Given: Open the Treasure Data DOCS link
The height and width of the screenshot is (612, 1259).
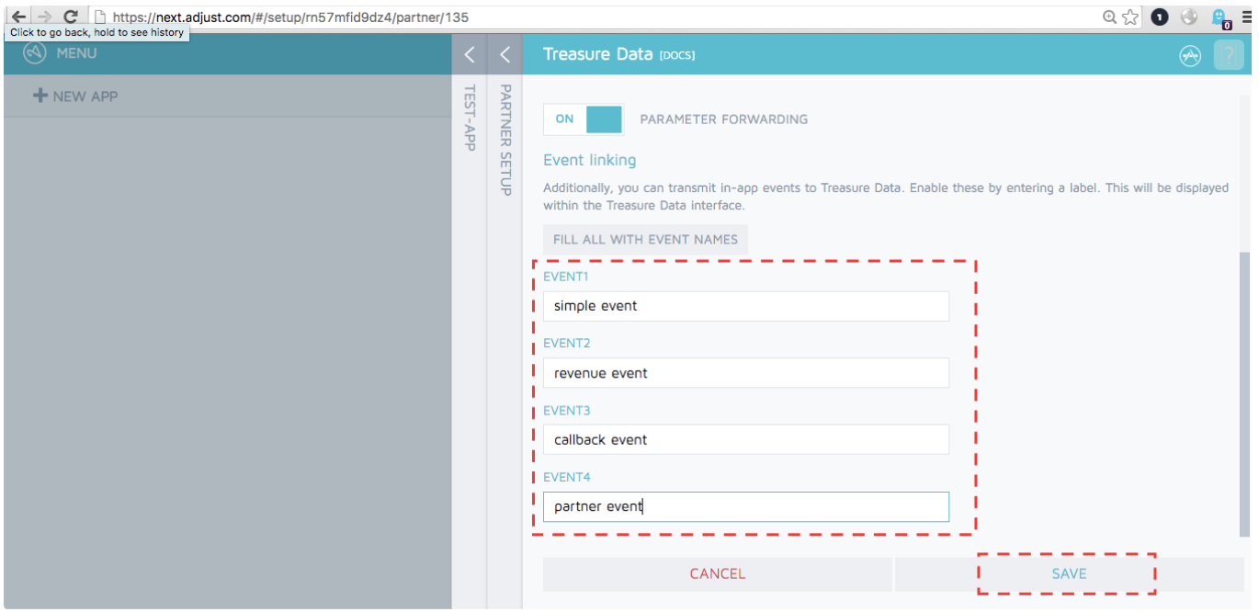Looking at the screenshot, I should [677, 56].
